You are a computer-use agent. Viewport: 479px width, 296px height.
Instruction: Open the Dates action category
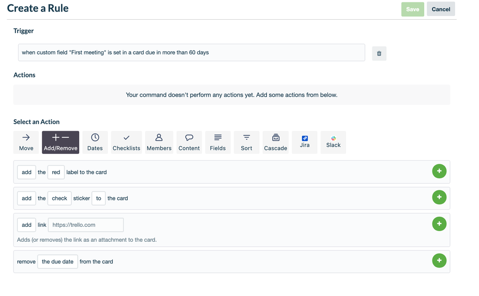coord(95,142)
